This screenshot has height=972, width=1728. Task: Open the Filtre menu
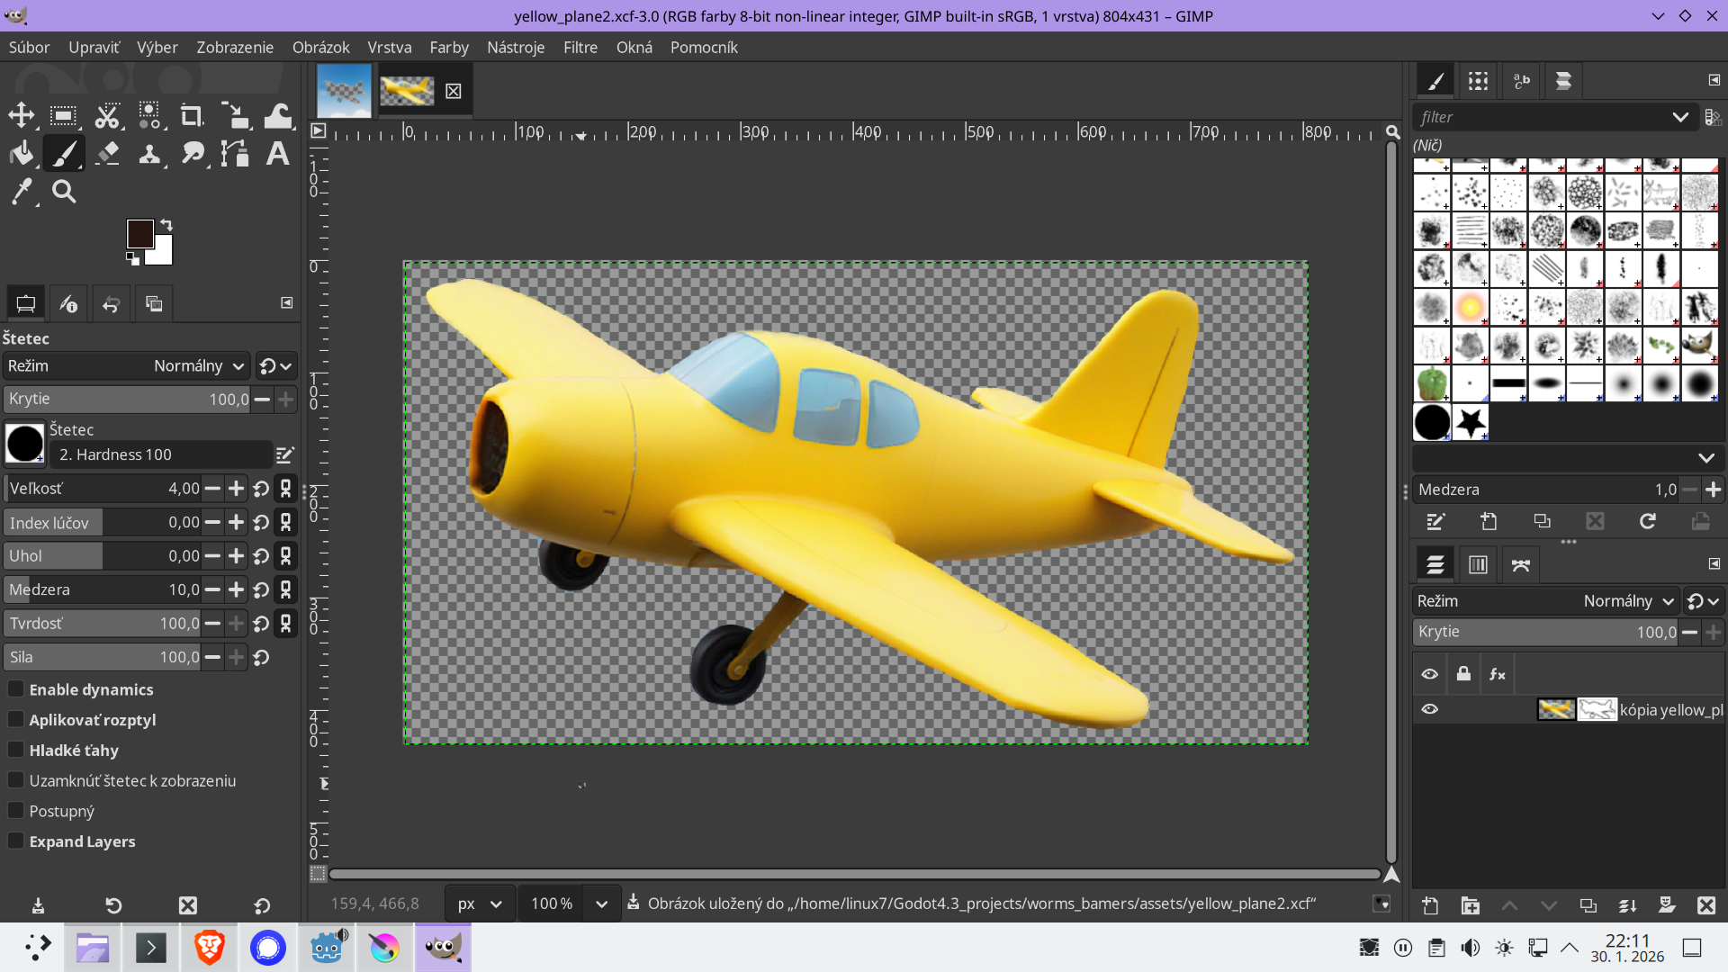click(x=580, y=47)
